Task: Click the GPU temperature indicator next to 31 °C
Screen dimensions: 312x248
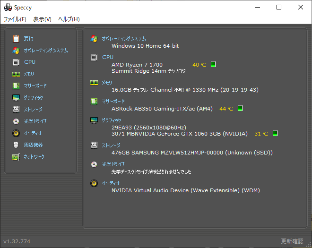Action: pos(275,134)
